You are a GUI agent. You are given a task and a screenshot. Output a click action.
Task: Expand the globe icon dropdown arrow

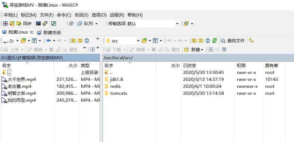coord(192,24)
